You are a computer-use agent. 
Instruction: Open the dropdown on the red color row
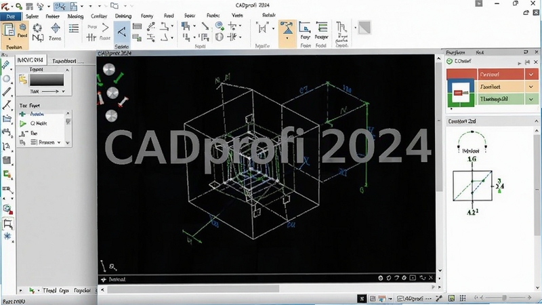[x=531, y=75]
